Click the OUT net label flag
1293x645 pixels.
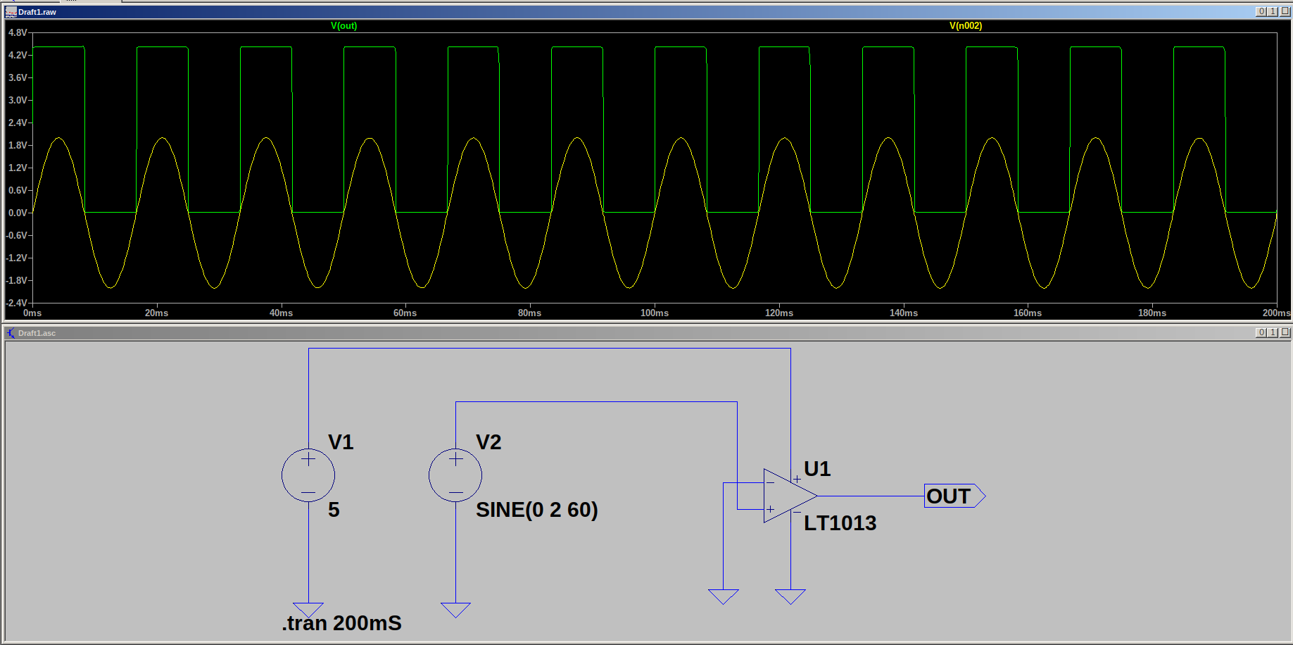pyautogui.click(x=954, y=496)
